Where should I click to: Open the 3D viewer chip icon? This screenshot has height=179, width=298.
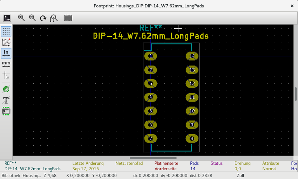(68, 18)
